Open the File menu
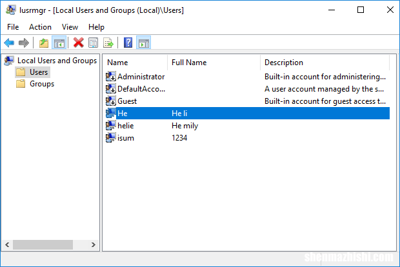Screen dimensions: 400x267 click(x=13, y=27)
